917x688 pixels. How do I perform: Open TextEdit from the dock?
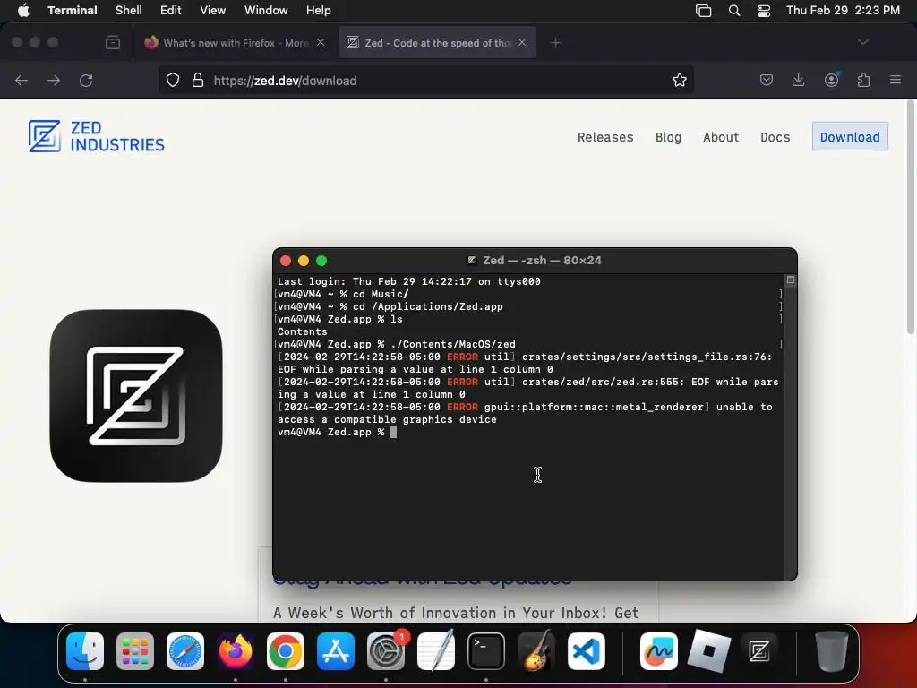(x=436, y=651)
